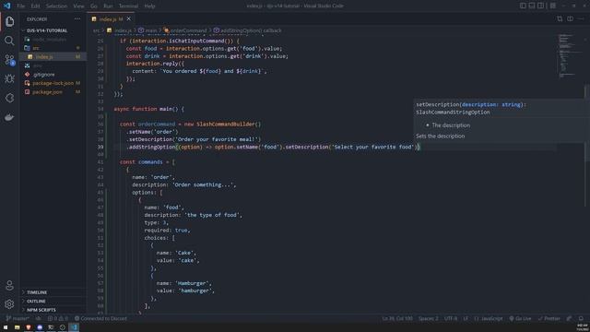Open errors and warnings count in status bar
Viewport: 590px width, 332px height.
pos(58,318)
